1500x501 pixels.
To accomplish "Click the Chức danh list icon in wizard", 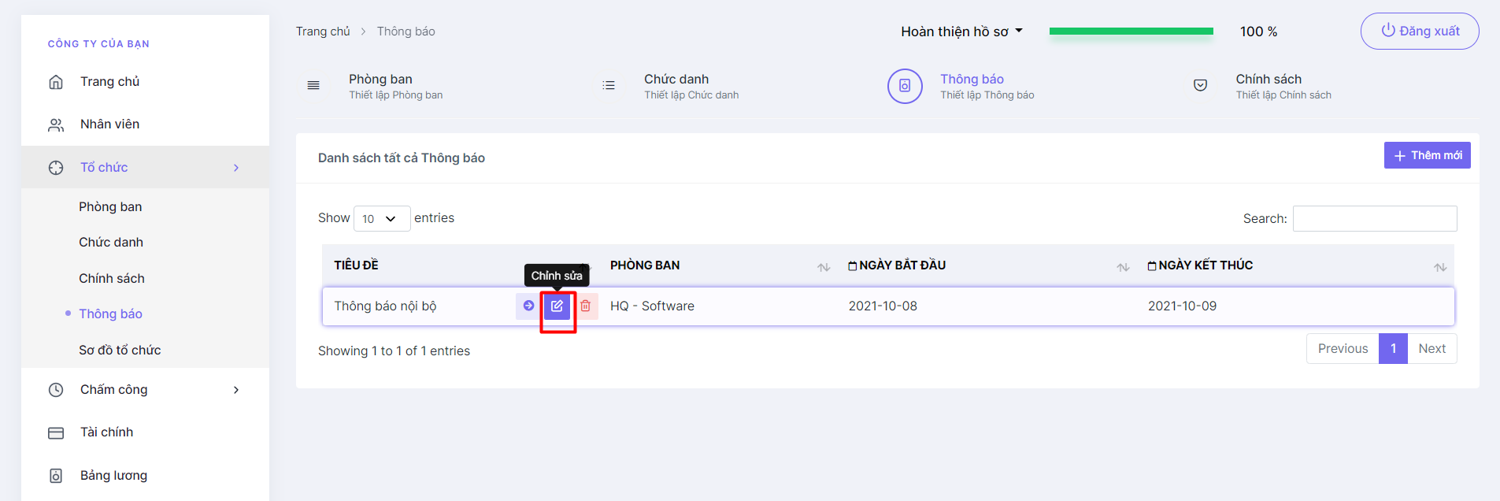I will pyautogui.click(x=609, y=85).
